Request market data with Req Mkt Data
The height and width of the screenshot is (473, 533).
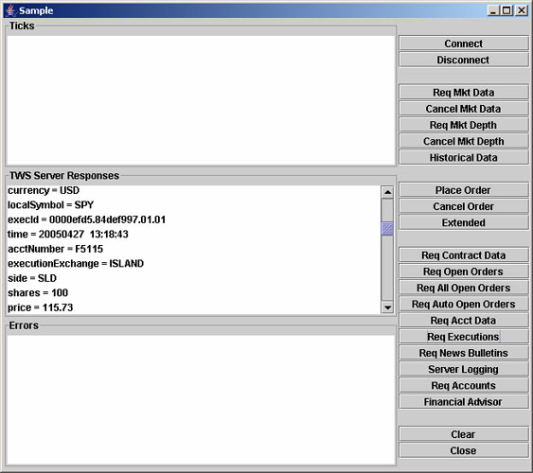pyautogui.click(x=464, y=93)
